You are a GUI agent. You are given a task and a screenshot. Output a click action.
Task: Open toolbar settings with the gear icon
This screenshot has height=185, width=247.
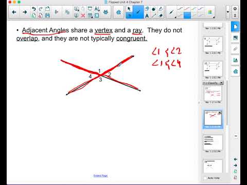[235, 9]
